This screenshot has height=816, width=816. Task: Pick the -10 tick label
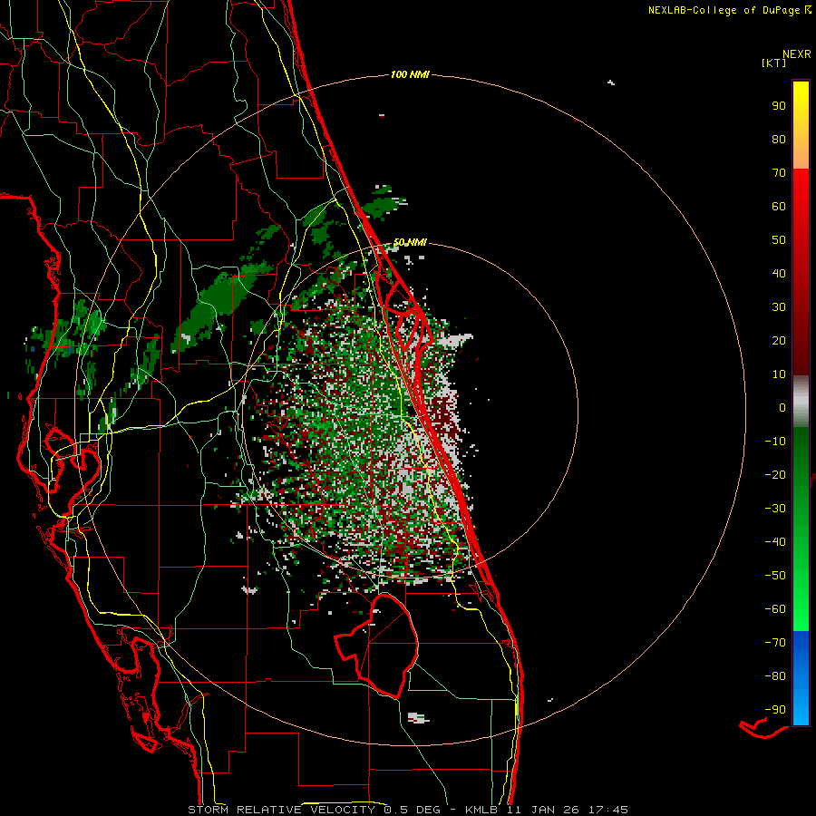775,442
